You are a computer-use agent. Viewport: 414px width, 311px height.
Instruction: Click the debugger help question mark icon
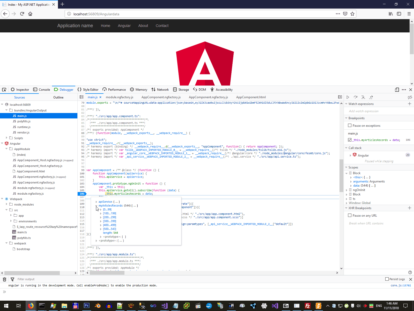(410, 272)
